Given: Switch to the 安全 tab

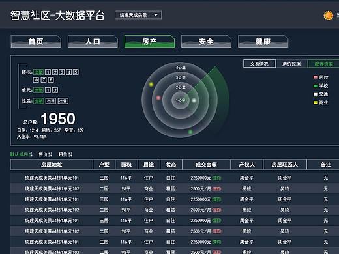Looking at the screenshot, I should [x=206, y=42].
